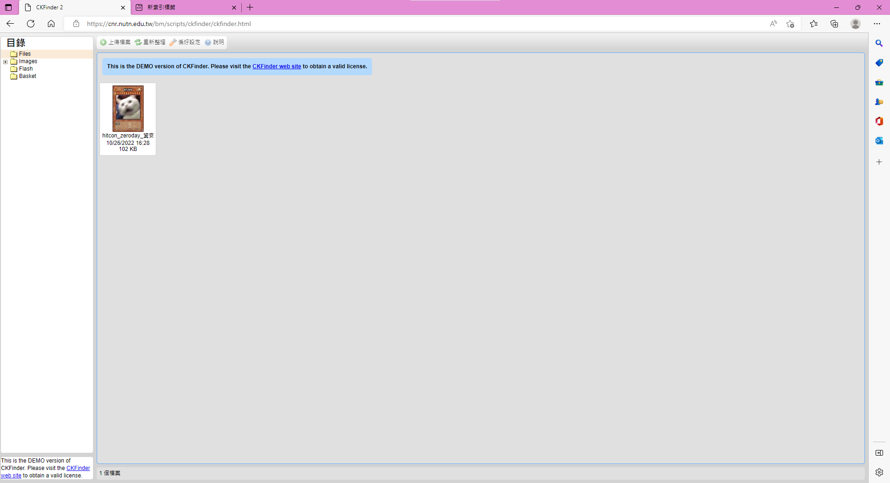View site information lock icon
Image resolution: width=890 pixels, height=483 pixels.
(76, 24)
